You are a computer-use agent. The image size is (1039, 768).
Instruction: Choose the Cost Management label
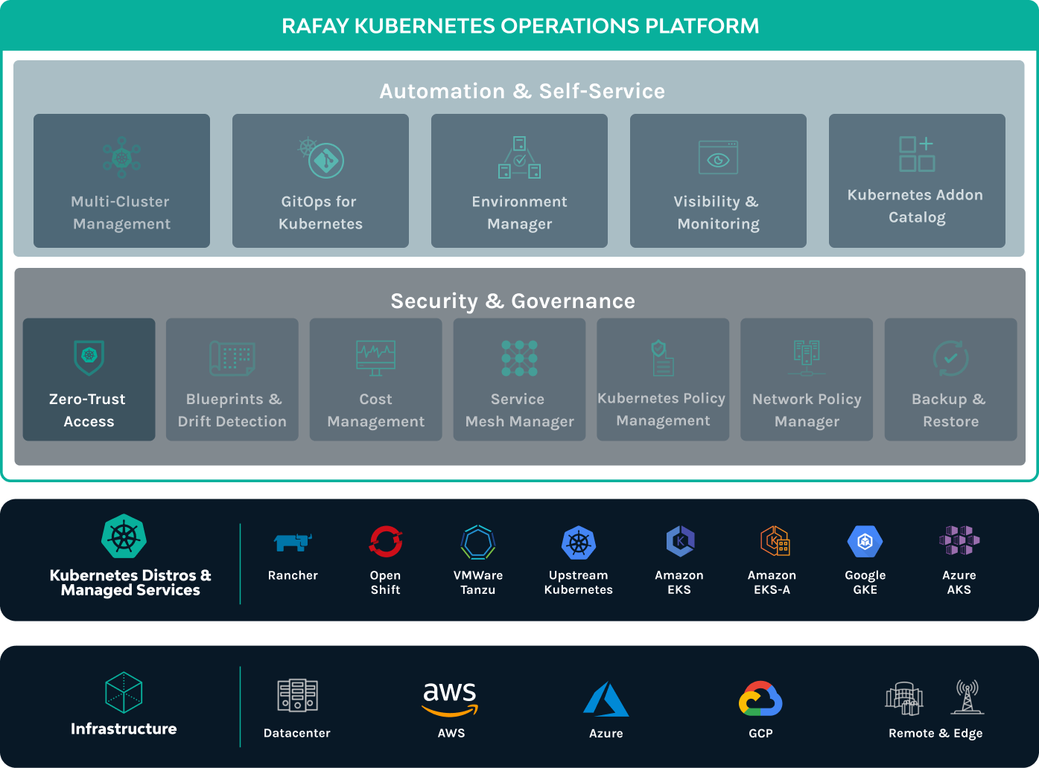point(376,410)
